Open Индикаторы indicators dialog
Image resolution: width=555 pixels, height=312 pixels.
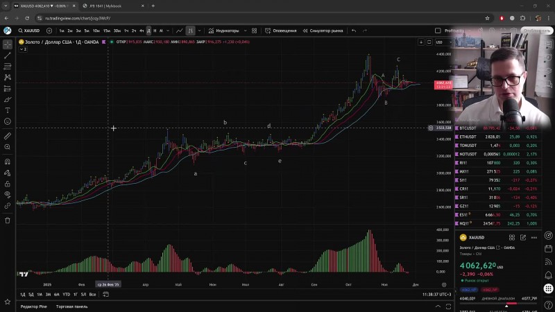click(x=223, y=31)
